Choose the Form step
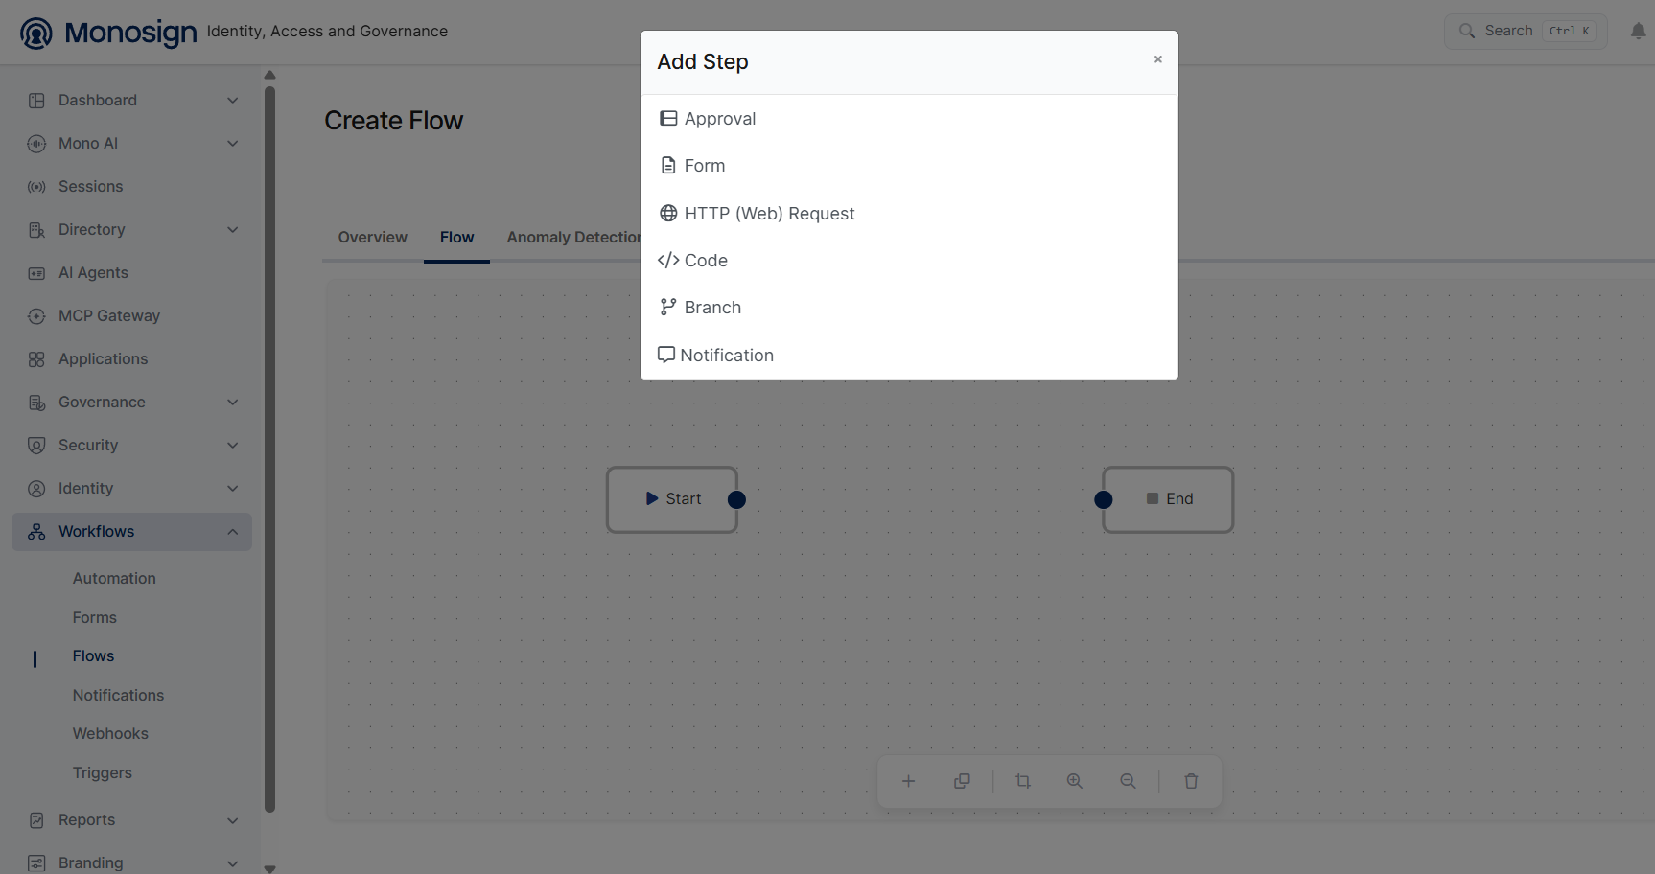 908,166
